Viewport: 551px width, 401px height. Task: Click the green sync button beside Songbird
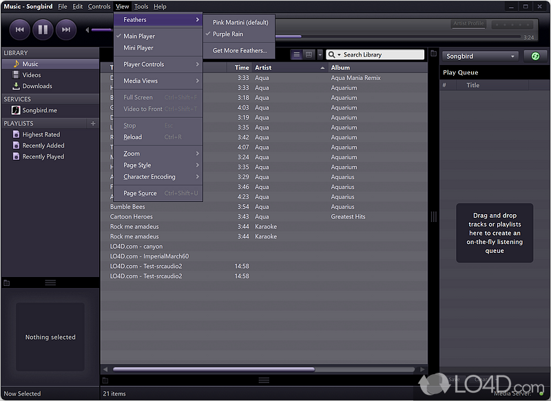click(531, 56)
